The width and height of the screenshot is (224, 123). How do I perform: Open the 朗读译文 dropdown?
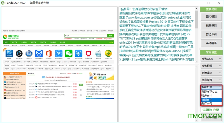pyautogui.click(x=211, y=73)
